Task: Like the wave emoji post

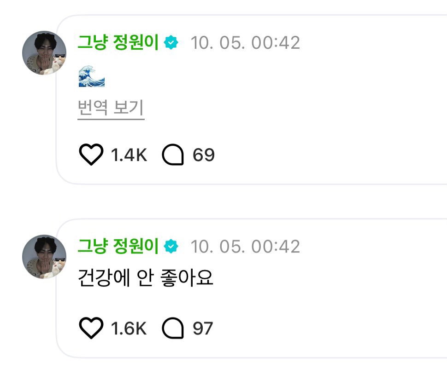Action: point(91,155)
